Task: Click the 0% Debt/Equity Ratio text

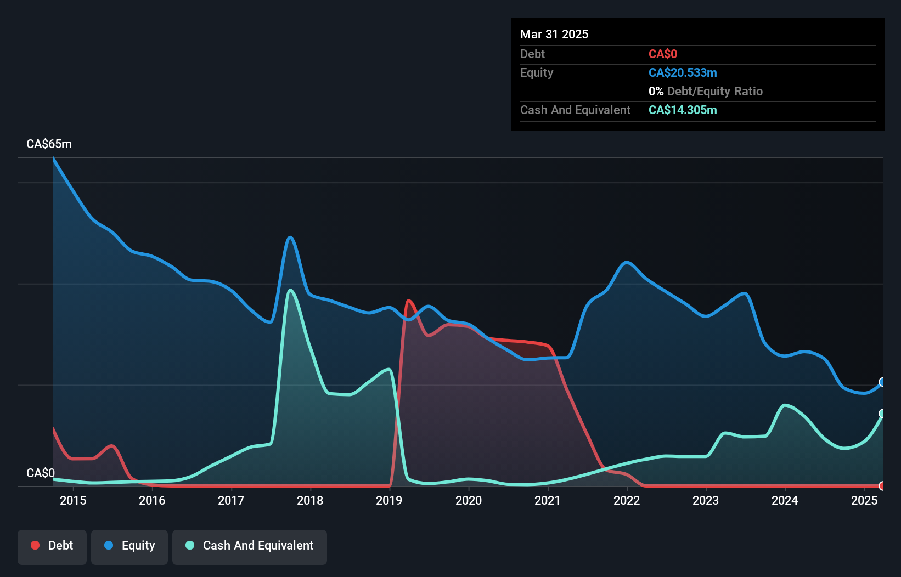Action: (x=706, y=92)
